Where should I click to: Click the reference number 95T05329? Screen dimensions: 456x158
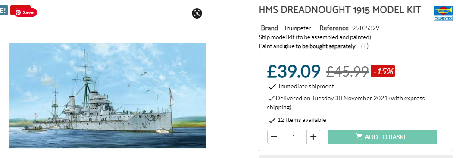pos(365,28)
